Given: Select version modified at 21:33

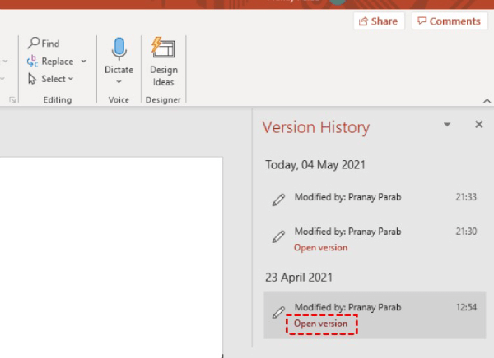Looking at the screenshot, I should pyautogui.click(x=375, y=197).
